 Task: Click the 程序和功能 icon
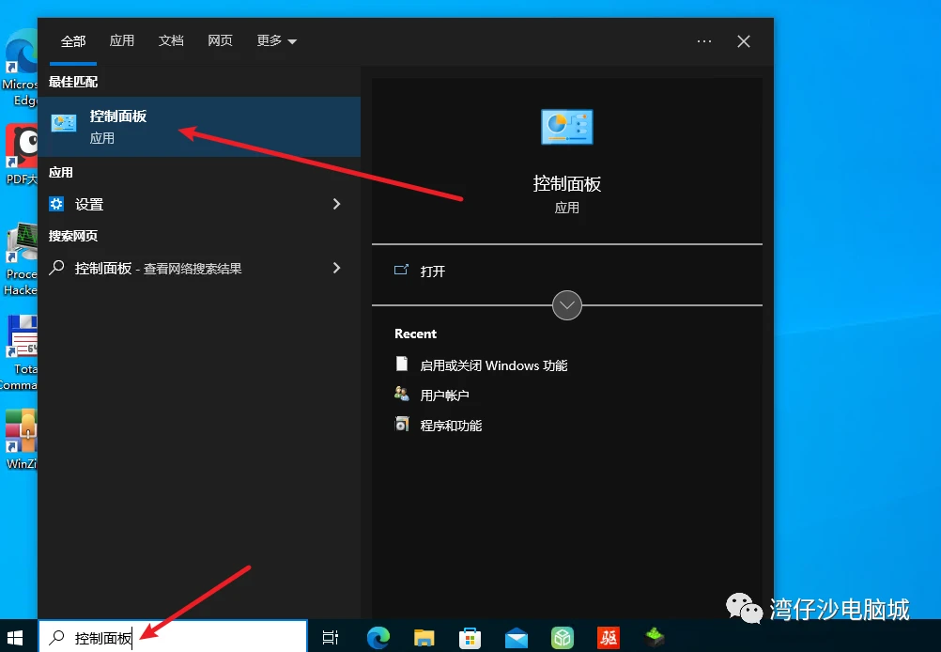402,425
